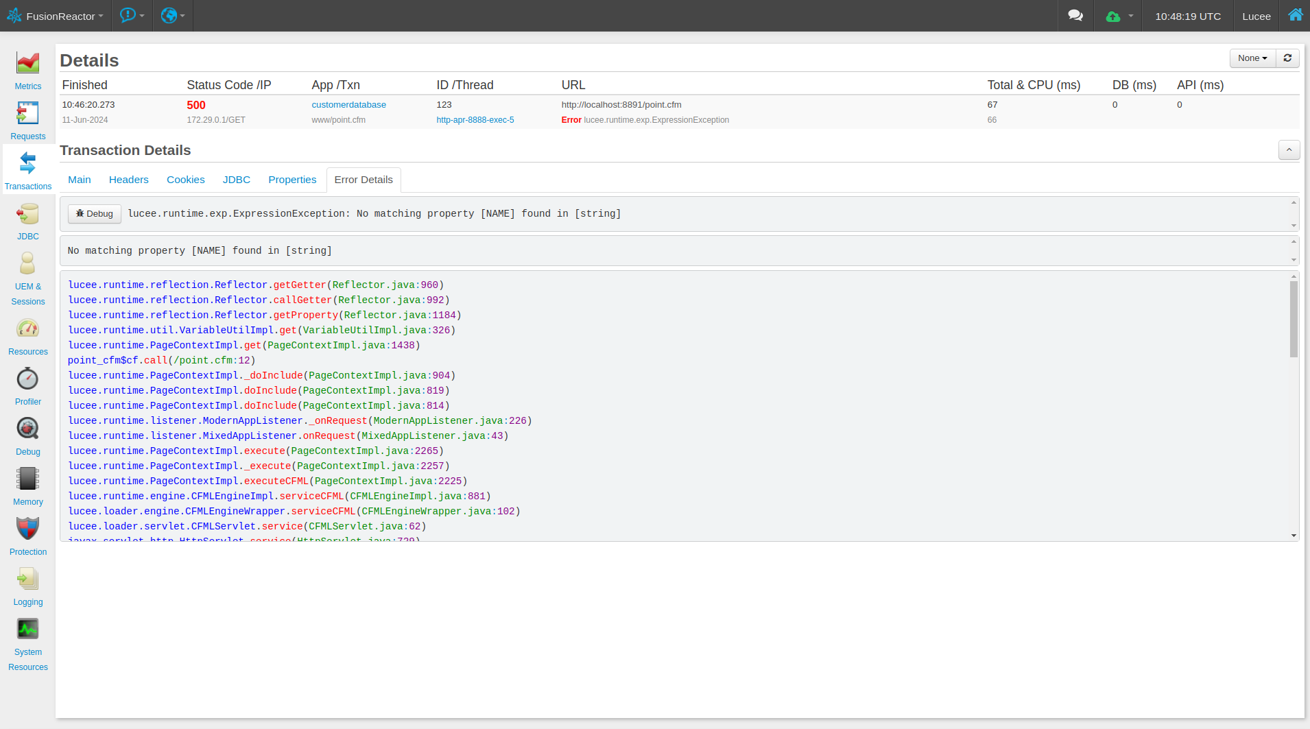Viewport: 1310px width, 729px height.
Task: Open the Requests sidebar section
Action: coord(28,121)
